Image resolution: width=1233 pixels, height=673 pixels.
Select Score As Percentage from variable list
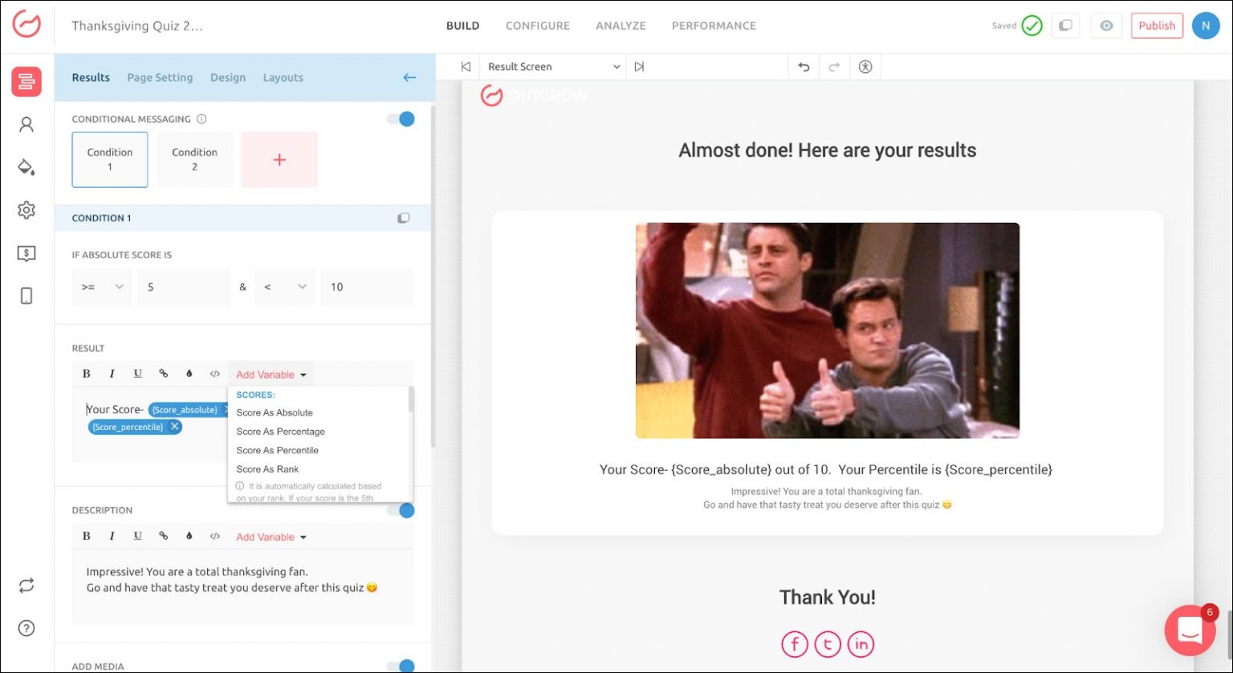(280, 432)
